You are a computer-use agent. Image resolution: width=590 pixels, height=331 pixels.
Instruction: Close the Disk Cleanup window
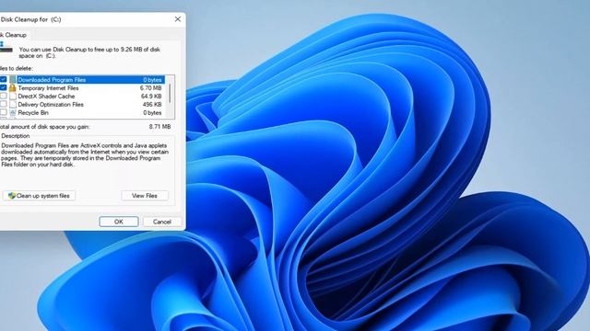point(178,19)
